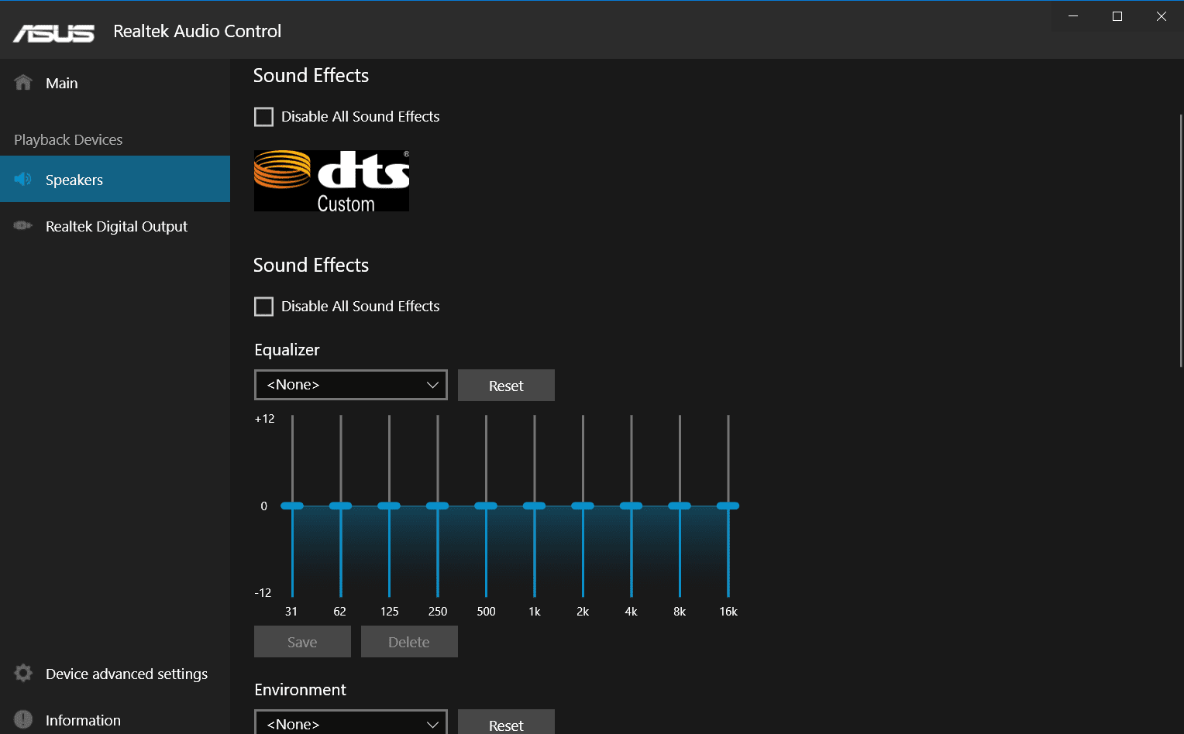Open Device advanced settings
The image size is (1184, 734).
tap(115, 674)
